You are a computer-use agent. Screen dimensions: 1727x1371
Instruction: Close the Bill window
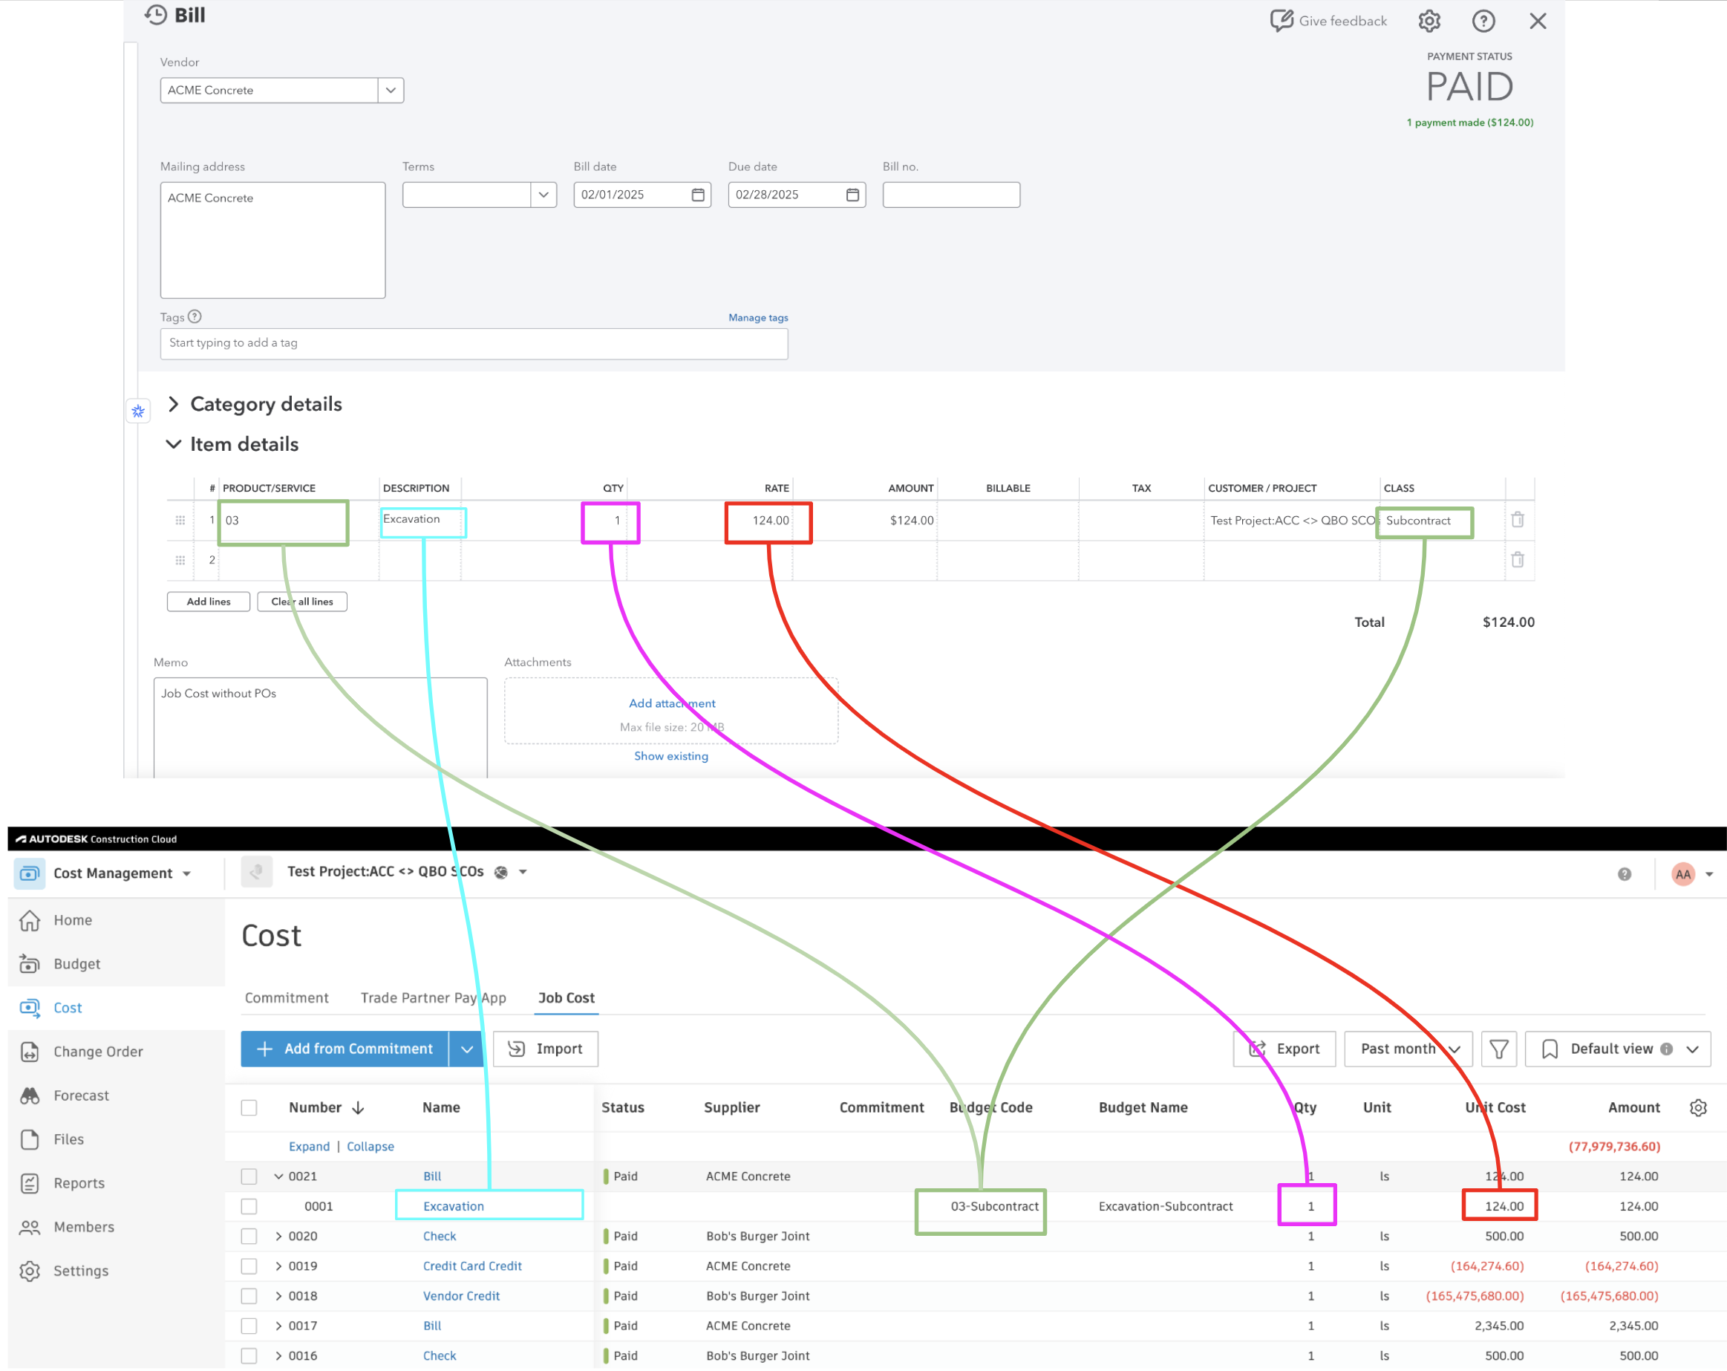[1537, 21]
